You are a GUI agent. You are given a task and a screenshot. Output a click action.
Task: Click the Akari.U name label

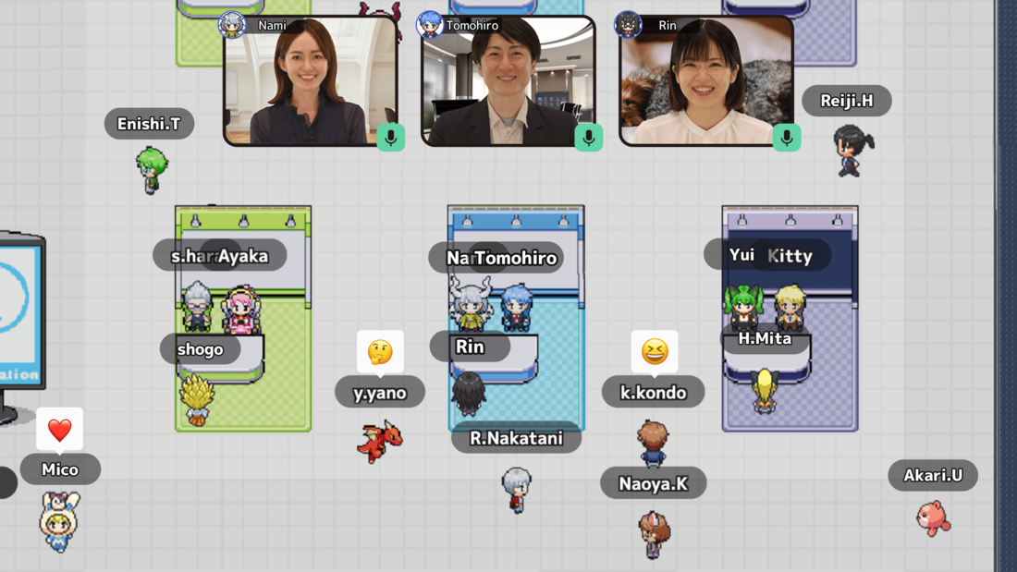[x=933, y=475]
